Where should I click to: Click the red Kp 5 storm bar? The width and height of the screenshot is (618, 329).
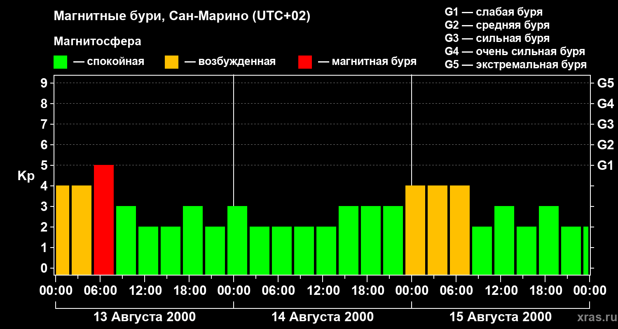coord(104,220)
